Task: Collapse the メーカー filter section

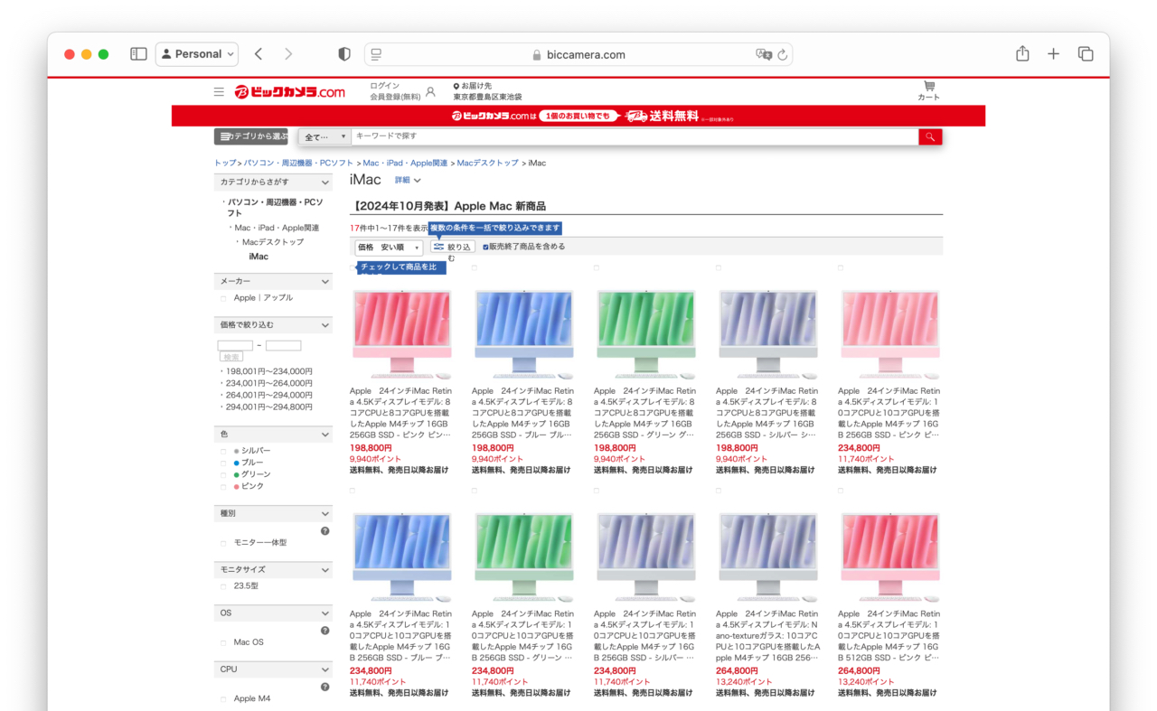Action: [x=325, y=282]
